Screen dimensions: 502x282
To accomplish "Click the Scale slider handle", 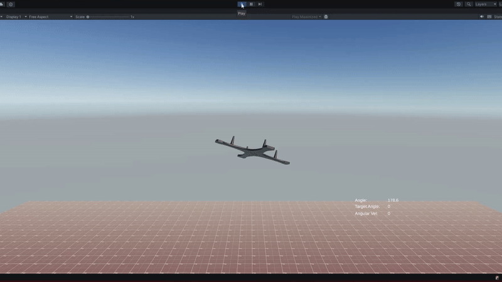I will [88, 17].
